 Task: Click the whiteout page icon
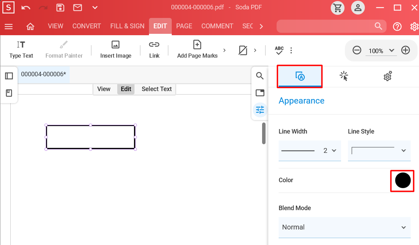coord(243,50)
